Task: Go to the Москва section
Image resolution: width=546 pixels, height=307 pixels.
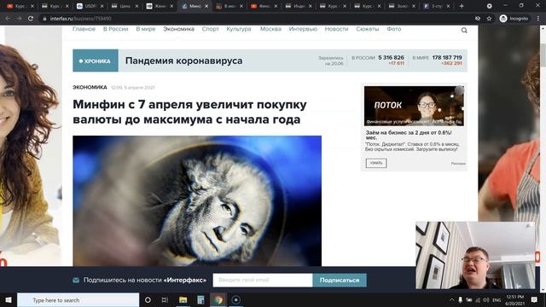Action: (x=270, y=29)
